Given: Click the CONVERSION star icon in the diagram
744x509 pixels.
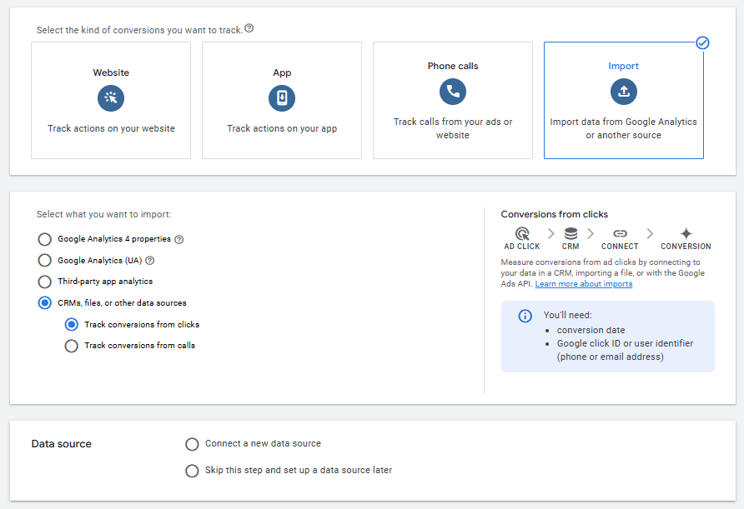Looking at the screenshot, I should [686, 234].
